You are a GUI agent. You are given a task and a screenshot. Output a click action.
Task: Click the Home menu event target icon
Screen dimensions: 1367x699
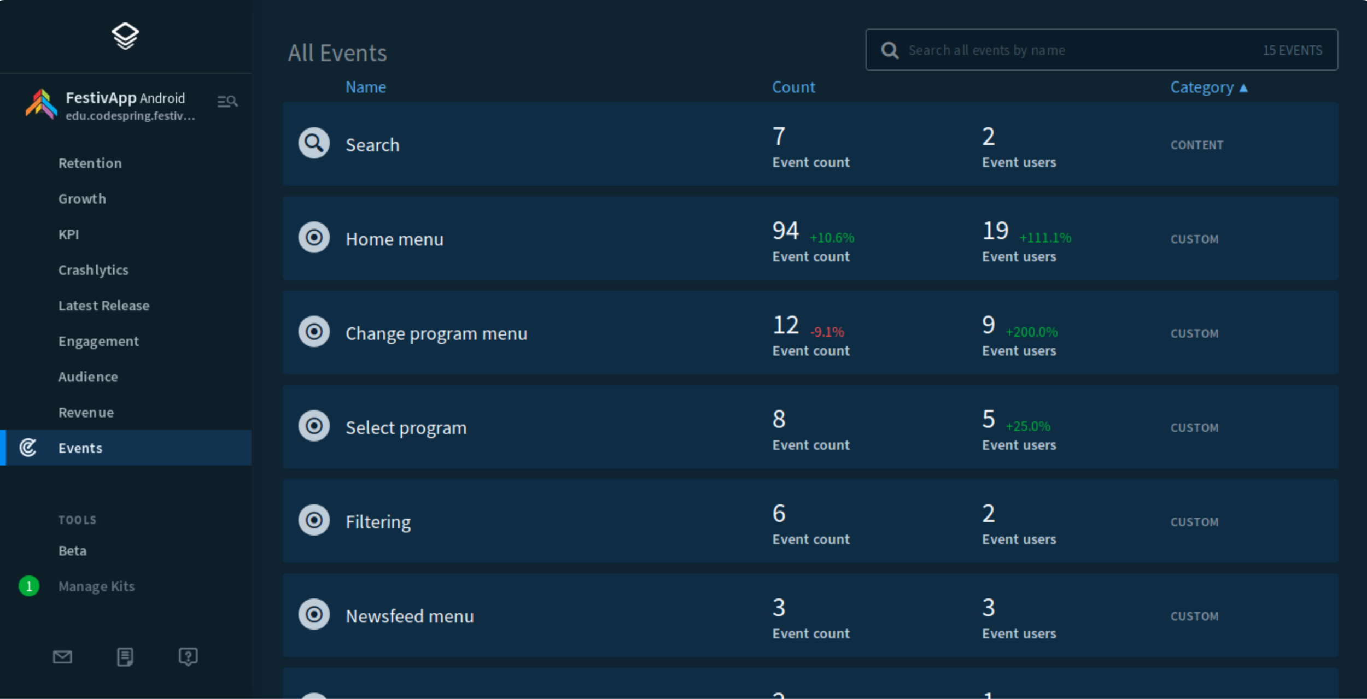314,238
